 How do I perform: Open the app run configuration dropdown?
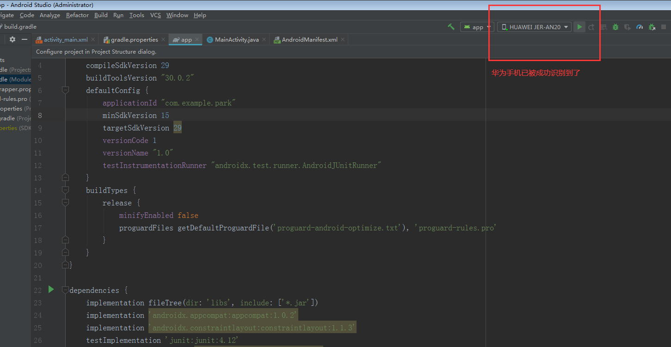pyautogui.click(x=477, y=27)
